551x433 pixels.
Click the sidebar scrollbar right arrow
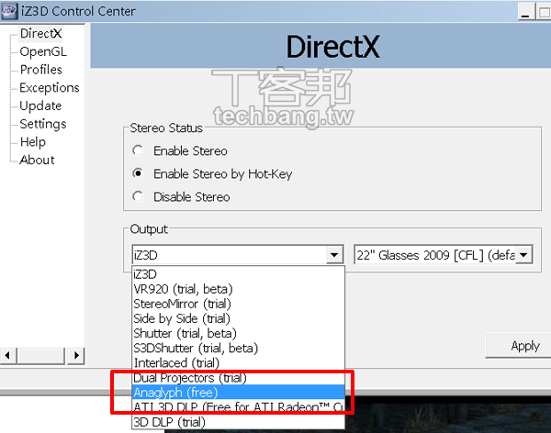tap(76, 355)
